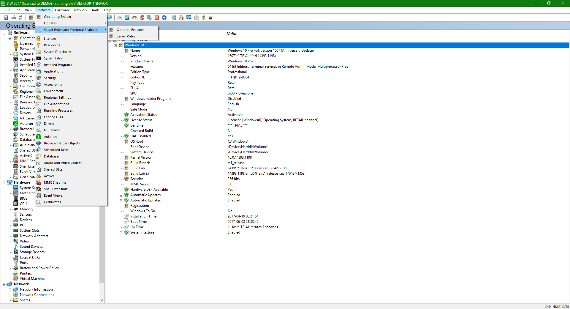Viewport: 570px width, 309px height.
Task: Open the Hardware menu in menu bar
Action: pos(62,10)
